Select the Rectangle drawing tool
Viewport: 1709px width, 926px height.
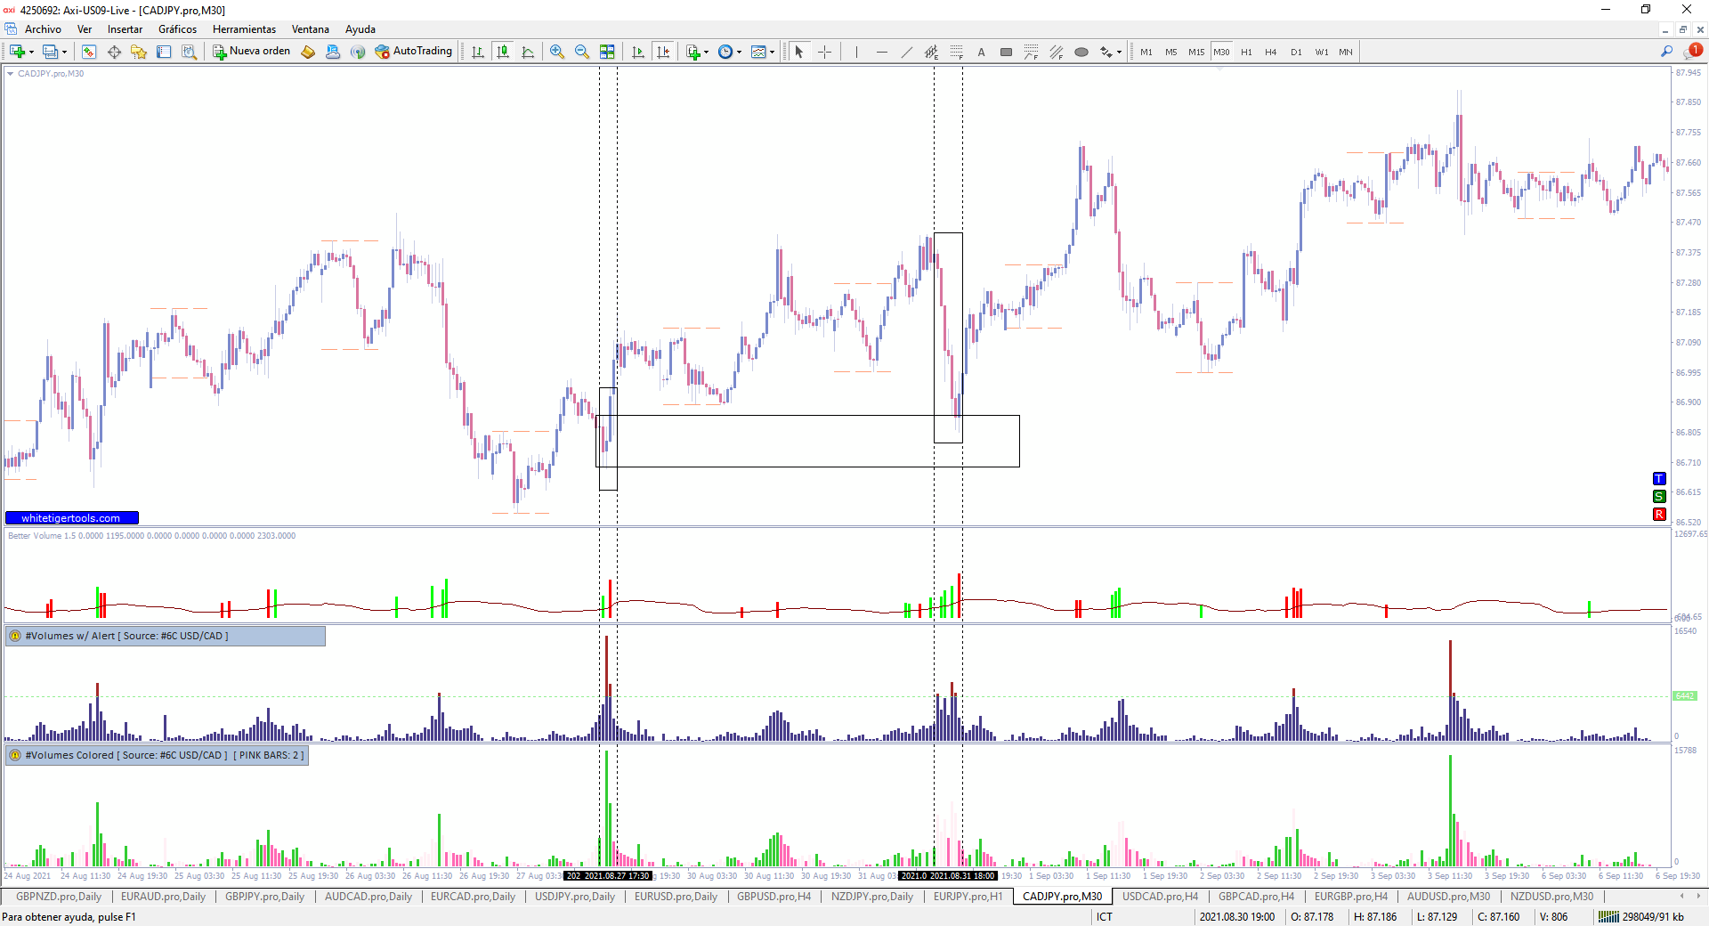coord(1006,52)
